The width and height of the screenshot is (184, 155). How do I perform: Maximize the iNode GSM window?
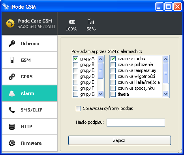pyautogui.click(x=168, y=6)
